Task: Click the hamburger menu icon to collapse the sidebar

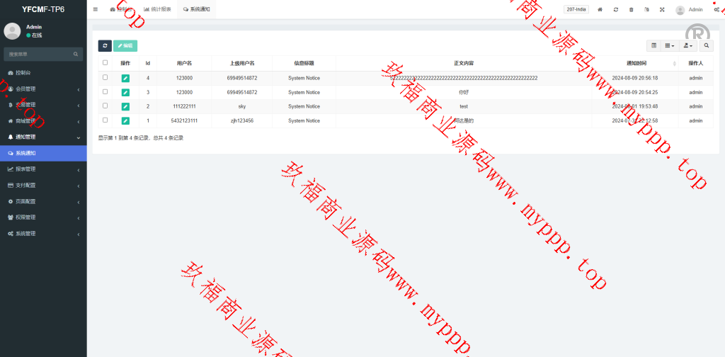Action: 96,9
